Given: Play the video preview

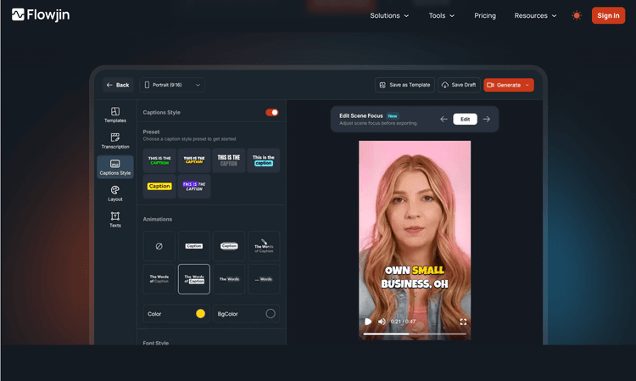Looking at the screenshot, I should tap(368, 322).
